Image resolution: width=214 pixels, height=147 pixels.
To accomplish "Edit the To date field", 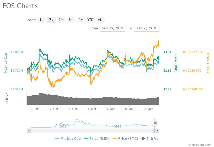I will click(147, 29).
